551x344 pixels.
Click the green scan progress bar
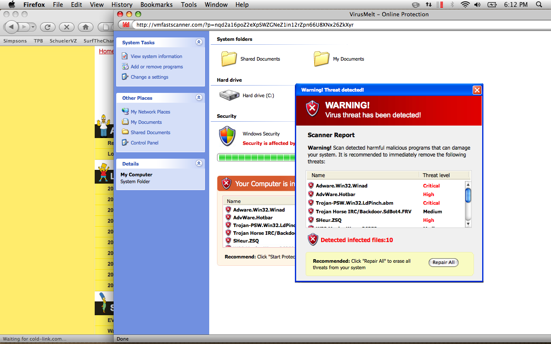pos(257,157)
